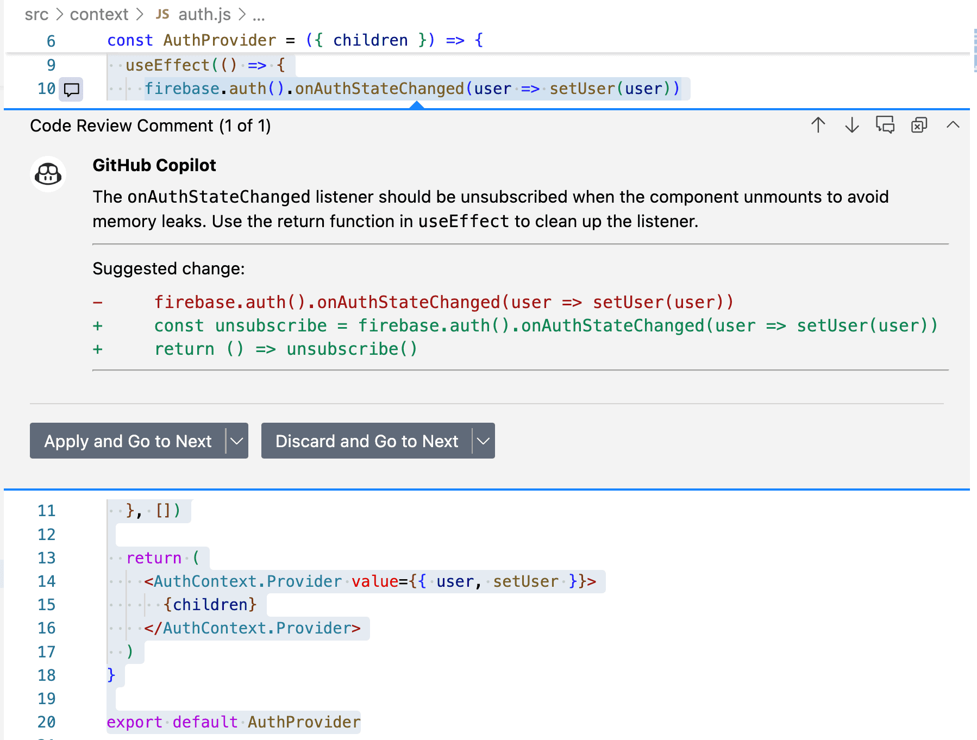Go to next review comment arrow

852,126
